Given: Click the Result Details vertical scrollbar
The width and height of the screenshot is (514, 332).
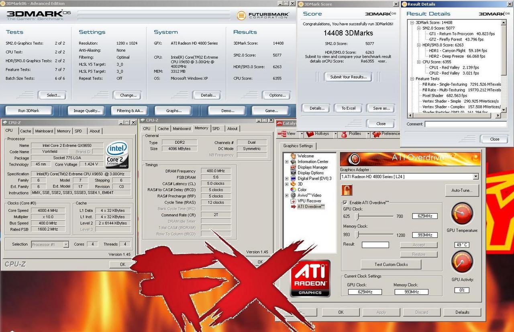Looking at the screenshot, I should pyautogui.click(x=504, y=67).
